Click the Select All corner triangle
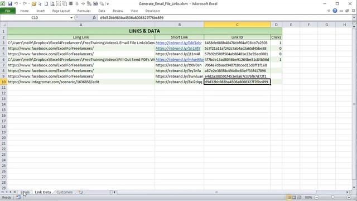This screenshot has height=201, width=357. point(3,25)
